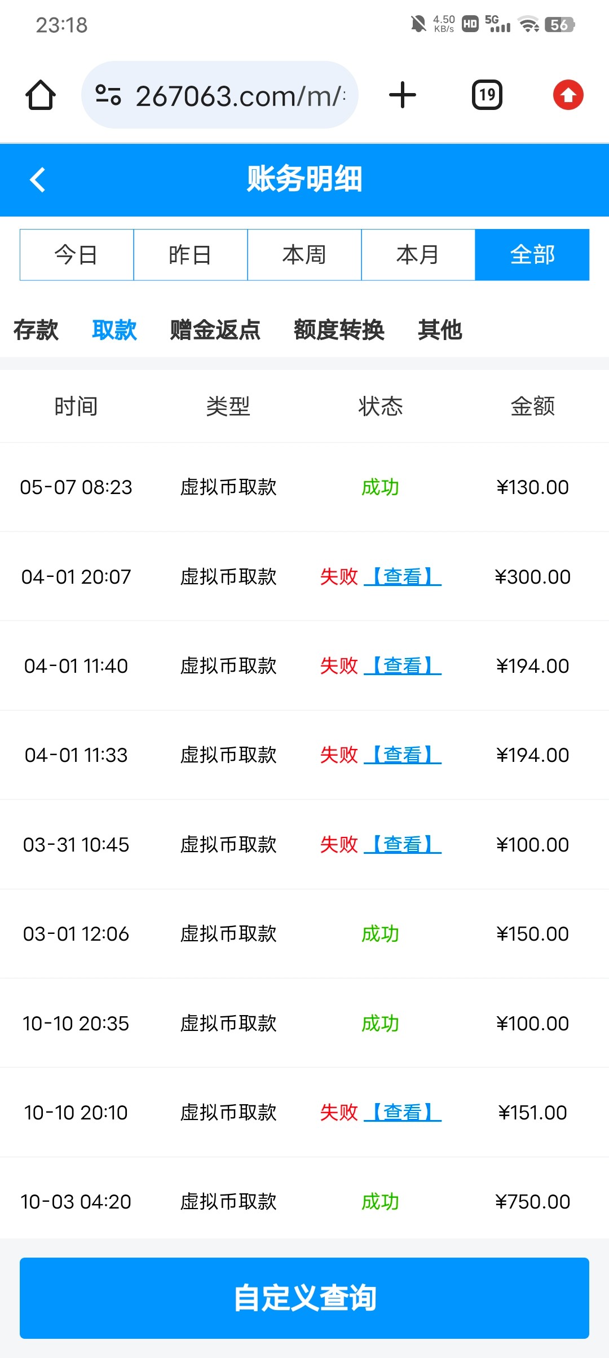Image resolution: width=609 pixels, height=1358 pixels.
Task: Go back using the header chevron
Action: 38,180
